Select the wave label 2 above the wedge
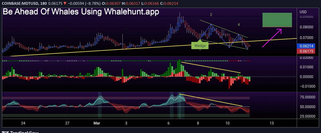Image resolution: width=321 pixels, height=133 pixels. 211,15
